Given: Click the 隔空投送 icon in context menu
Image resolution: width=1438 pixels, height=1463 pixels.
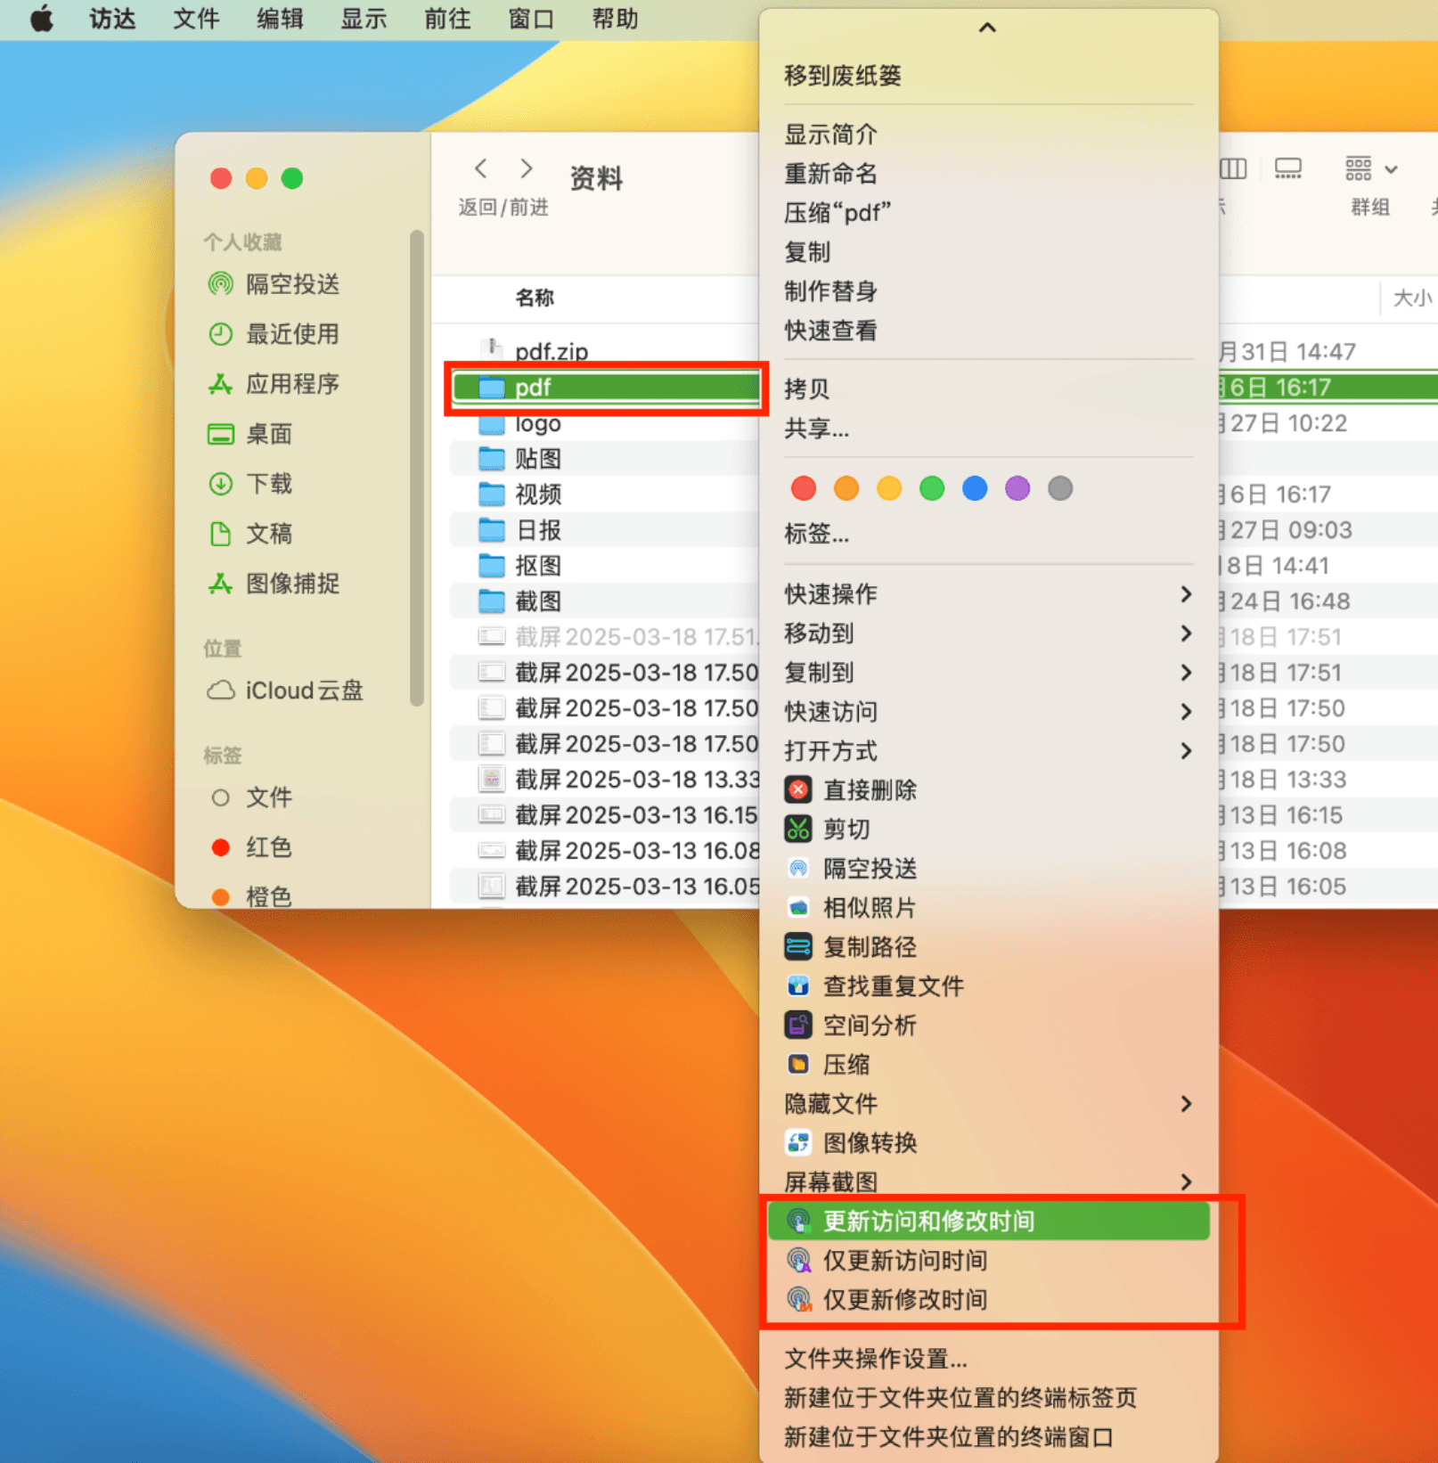Looking at the screenshot, I should click(798, 869).
